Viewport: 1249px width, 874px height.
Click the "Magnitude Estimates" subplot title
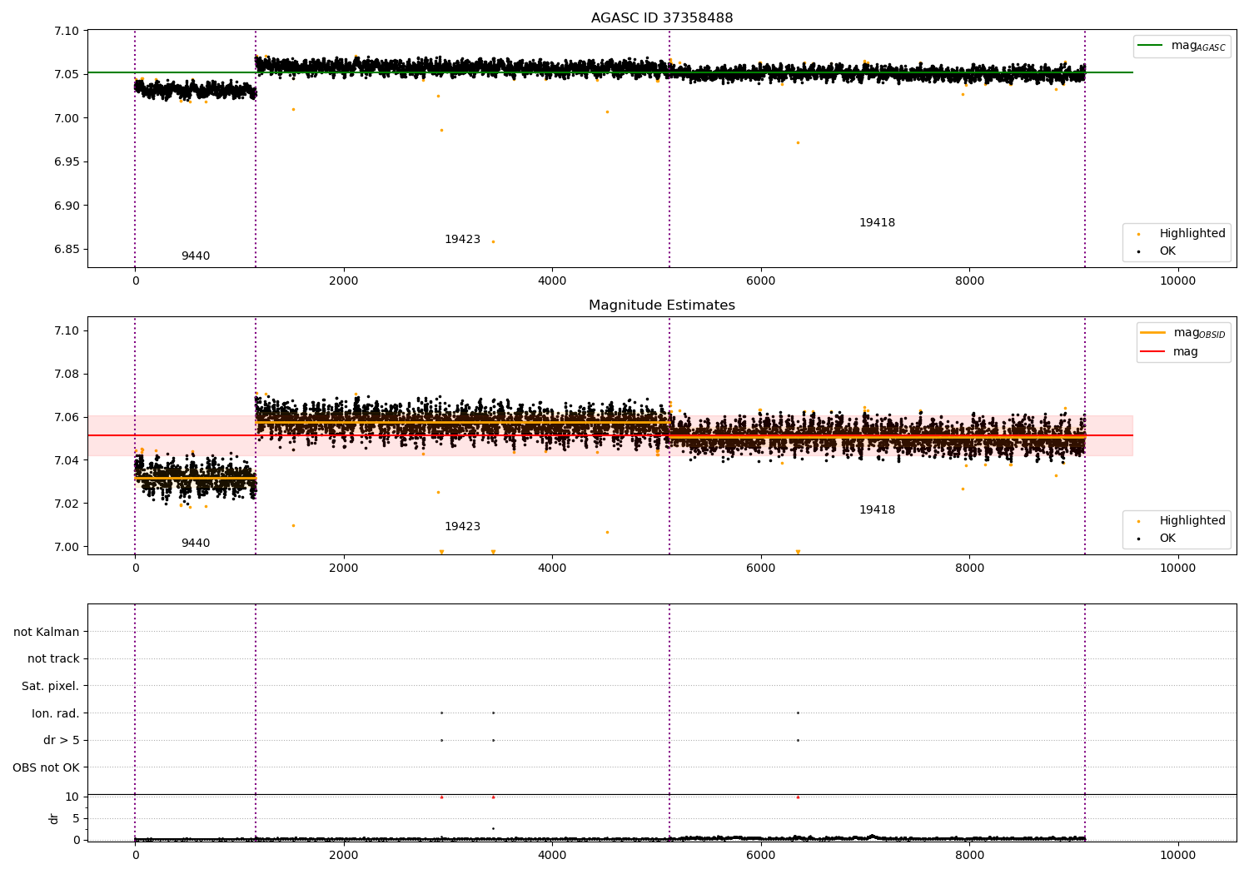[662, 305]
